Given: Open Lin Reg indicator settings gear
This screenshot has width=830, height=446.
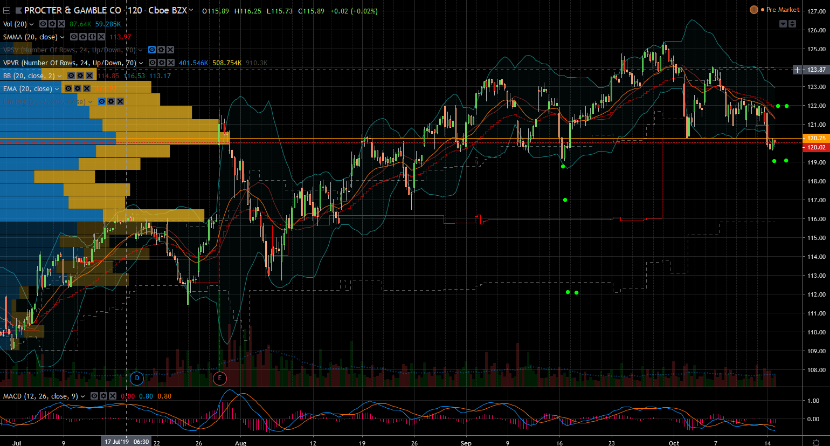Looking at the screenshot, I should tap(111, 101).
